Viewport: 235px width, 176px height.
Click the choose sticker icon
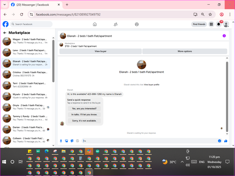click(x=72, y=141)
